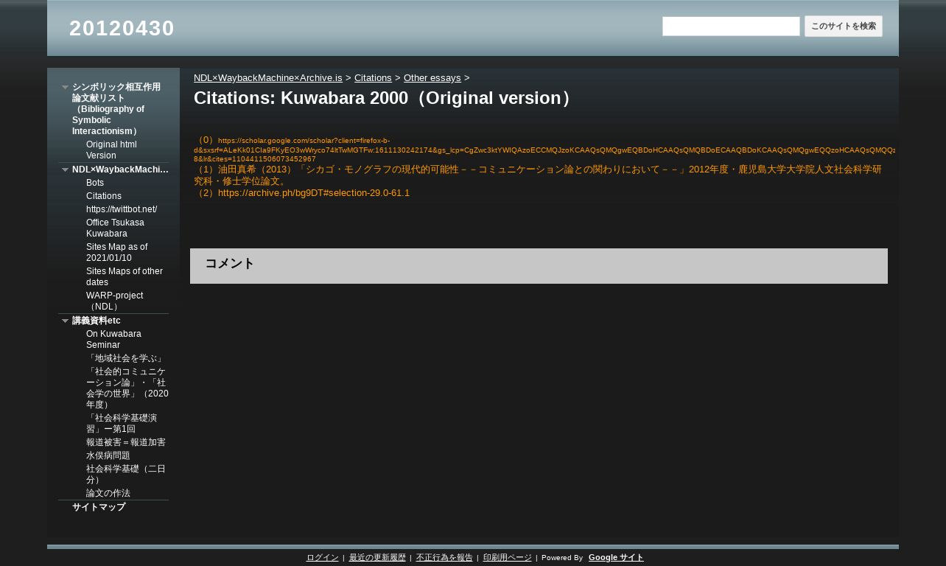Open the scholar.google.com citation link (0)

pos(544,149)
